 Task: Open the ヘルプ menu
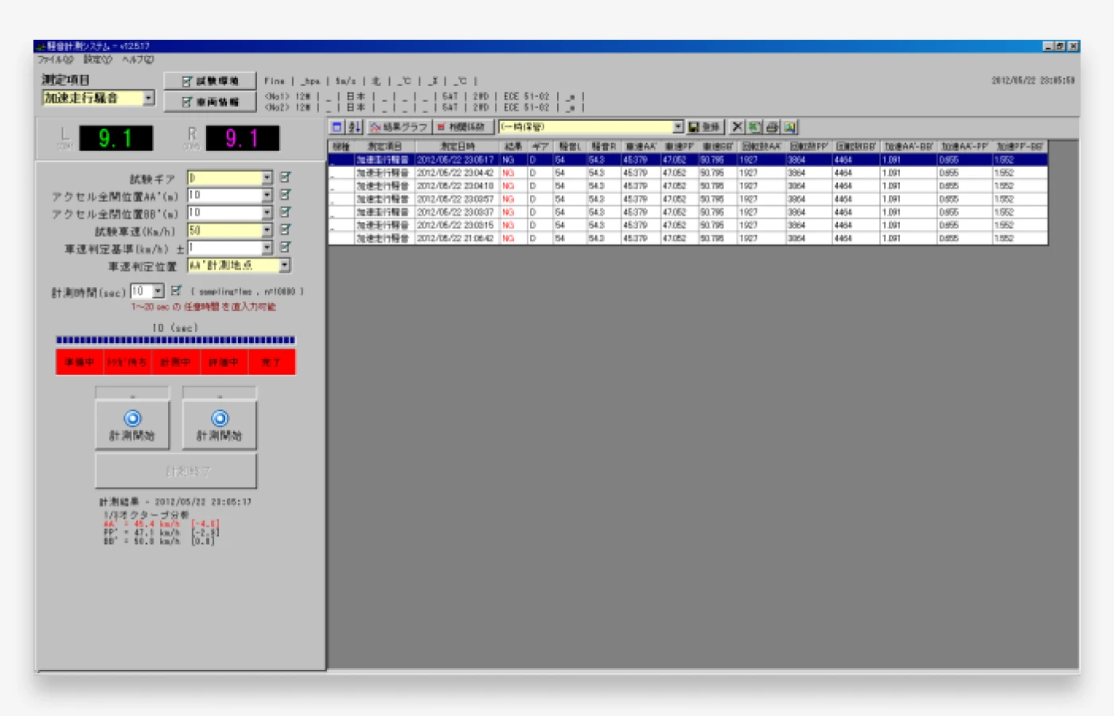[138, 60]
